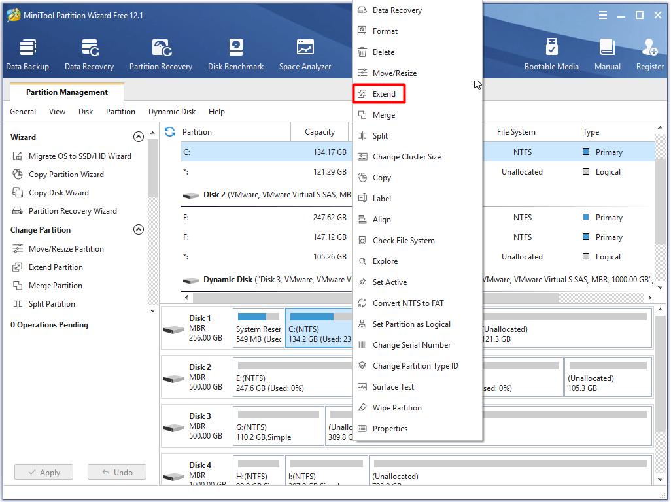The width and height of the screenshot is (671, 502).
Task: Refresh the partition list
Action: [x=169, y=131]
